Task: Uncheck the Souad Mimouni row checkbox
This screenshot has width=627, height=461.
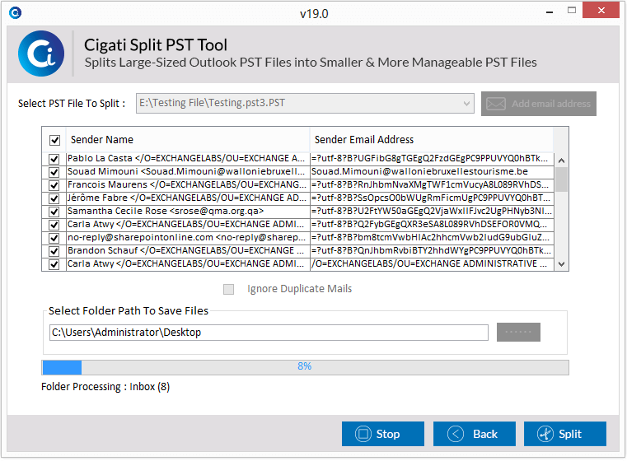Action: click(x=54, y=172)
